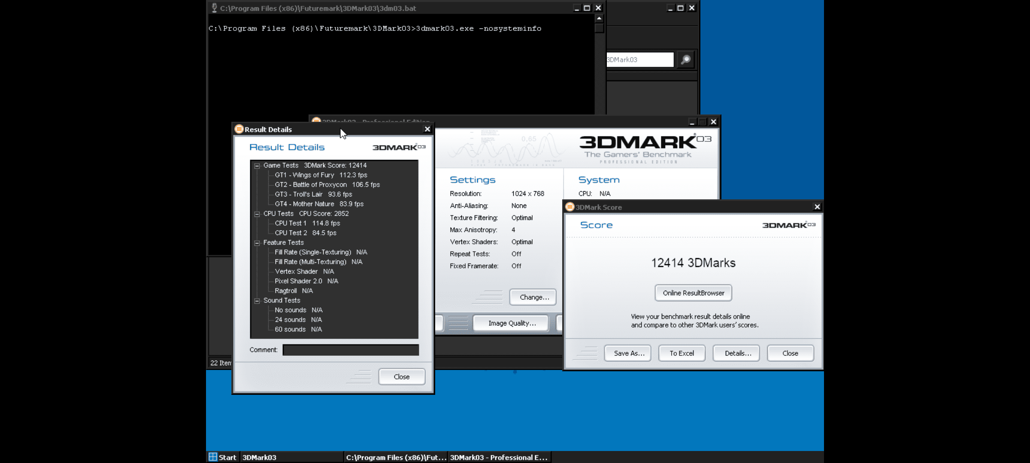Maximize the command prompt window
Image resolution: width=1030 pixels, height=463 pixels.
tap(587, 8)
